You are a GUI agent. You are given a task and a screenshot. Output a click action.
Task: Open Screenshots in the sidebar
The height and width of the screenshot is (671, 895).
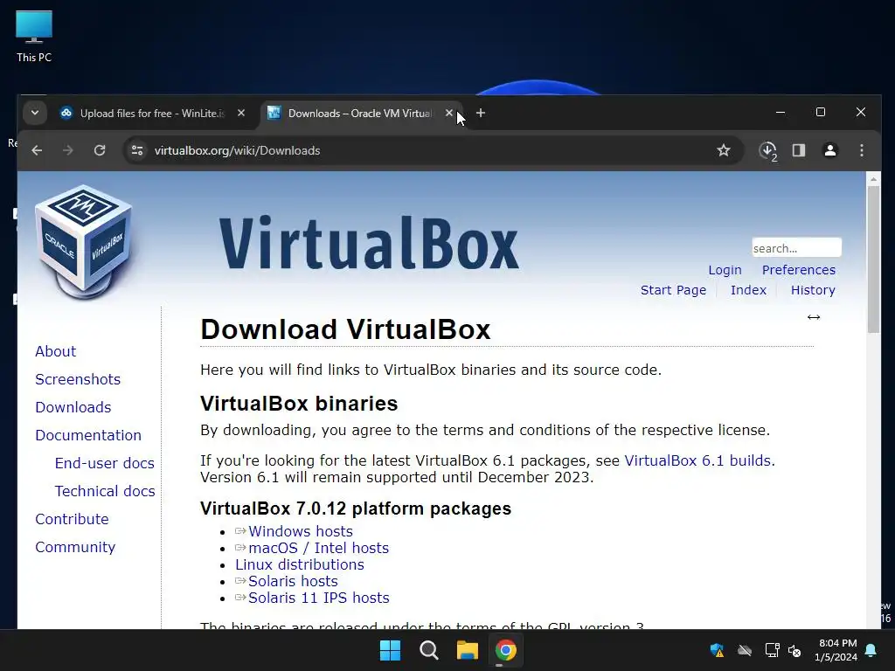click(78, 379)
